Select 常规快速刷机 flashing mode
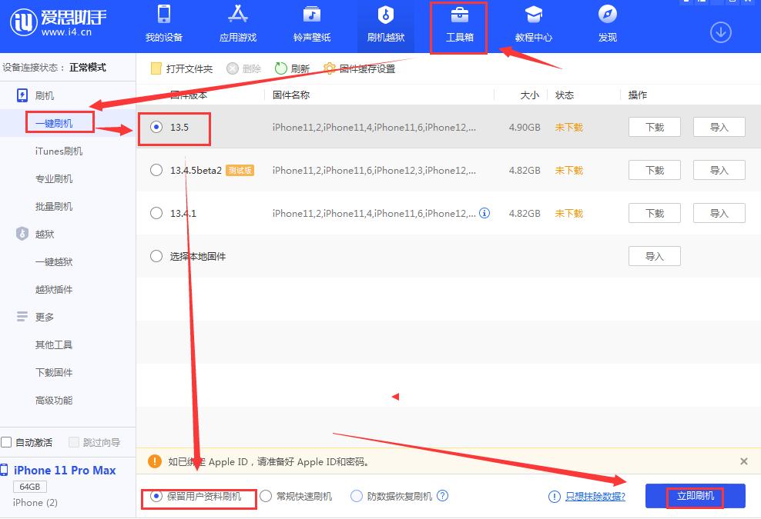 (x=266, y=496)
